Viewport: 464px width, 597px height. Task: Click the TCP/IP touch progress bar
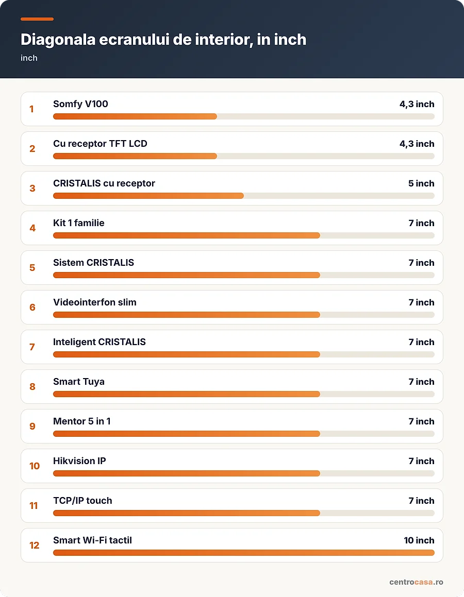[244, 513]
